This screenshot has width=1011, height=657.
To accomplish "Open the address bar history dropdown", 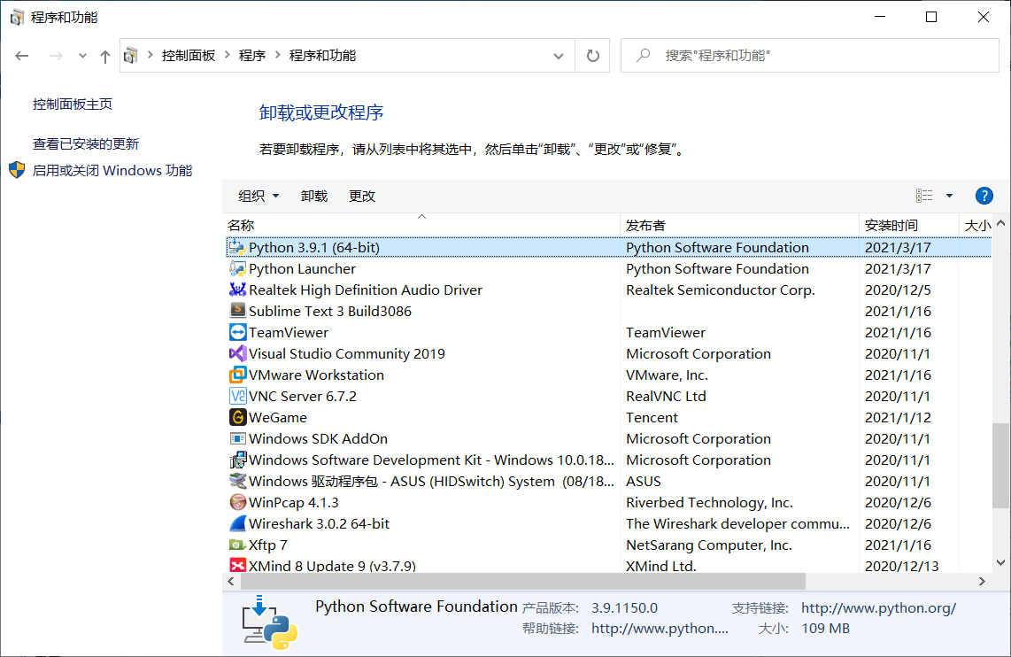I will [559, 56].
